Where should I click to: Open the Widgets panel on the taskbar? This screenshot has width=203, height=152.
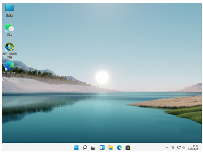click(102, 147)
